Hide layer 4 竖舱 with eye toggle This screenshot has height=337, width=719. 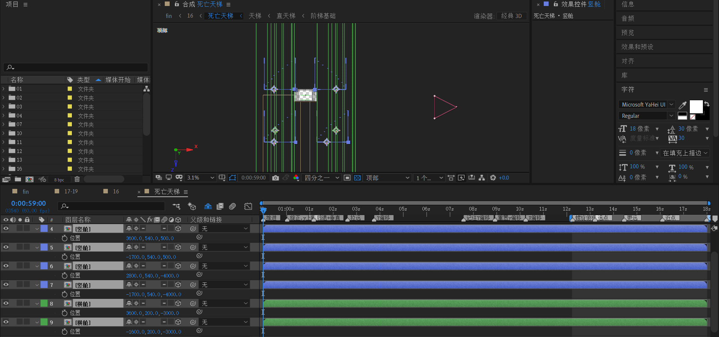coord(6,229)
